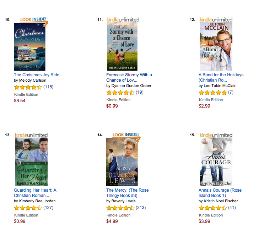Screen dimensions: 264x230
Task: Open The Mercy book cover by Beverly Lewis
Action: tap(122, 162)
